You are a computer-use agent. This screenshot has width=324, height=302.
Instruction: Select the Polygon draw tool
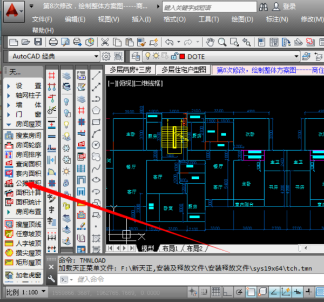pyautogui.click(x=96, y=110)
